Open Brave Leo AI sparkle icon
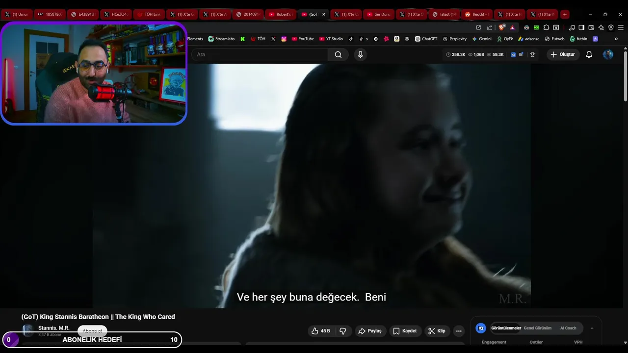Viewport: 628px width, 353px height. coord(601,27)
